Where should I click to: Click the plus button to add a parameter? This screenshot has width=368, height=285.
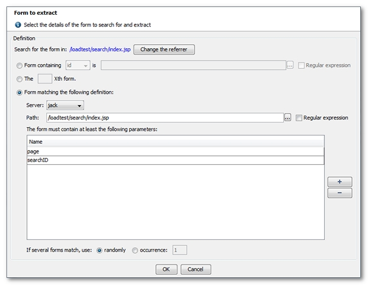point(340,182)
